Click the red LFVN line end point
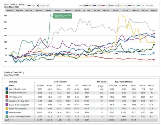This screenshot has width=161, height=125. [154, 60]
